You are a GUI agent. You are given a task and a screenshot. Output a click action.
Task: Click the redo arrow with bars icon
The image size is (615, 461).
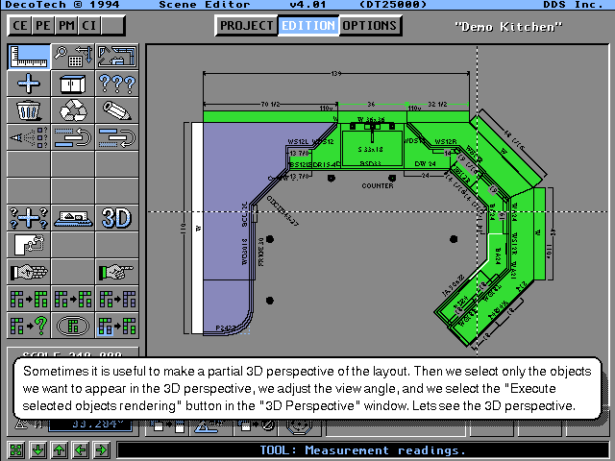click(x=117, y=137)
